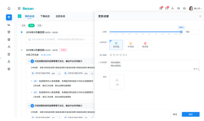Click the 120% tooltip above the slider
The width and height of the screenshot is (204, 121).
(x=181, y=27)
